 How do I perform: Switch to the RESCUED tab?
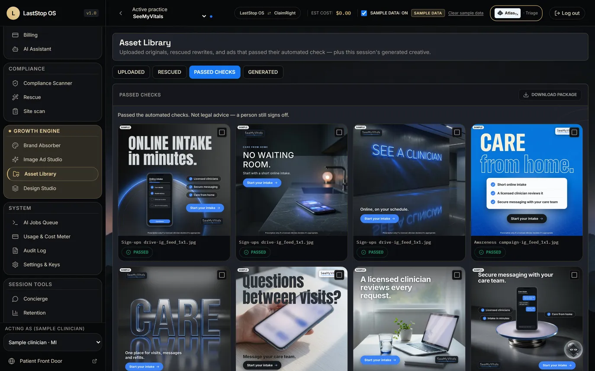pyautogui.click(x=170, y=72)
